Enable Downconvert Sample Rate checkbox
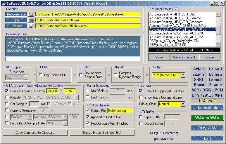This screenshot has width=226, height=144. click(81, 75)
